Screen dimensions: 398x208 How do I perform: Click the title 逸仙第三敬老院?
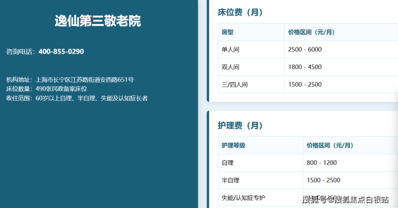(98, 21)
